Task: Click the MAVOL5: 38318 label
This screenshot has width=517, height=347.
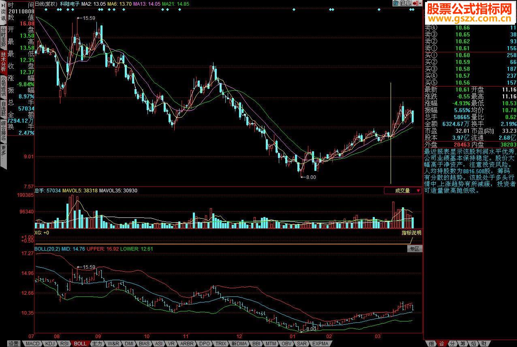Action: 80,190
